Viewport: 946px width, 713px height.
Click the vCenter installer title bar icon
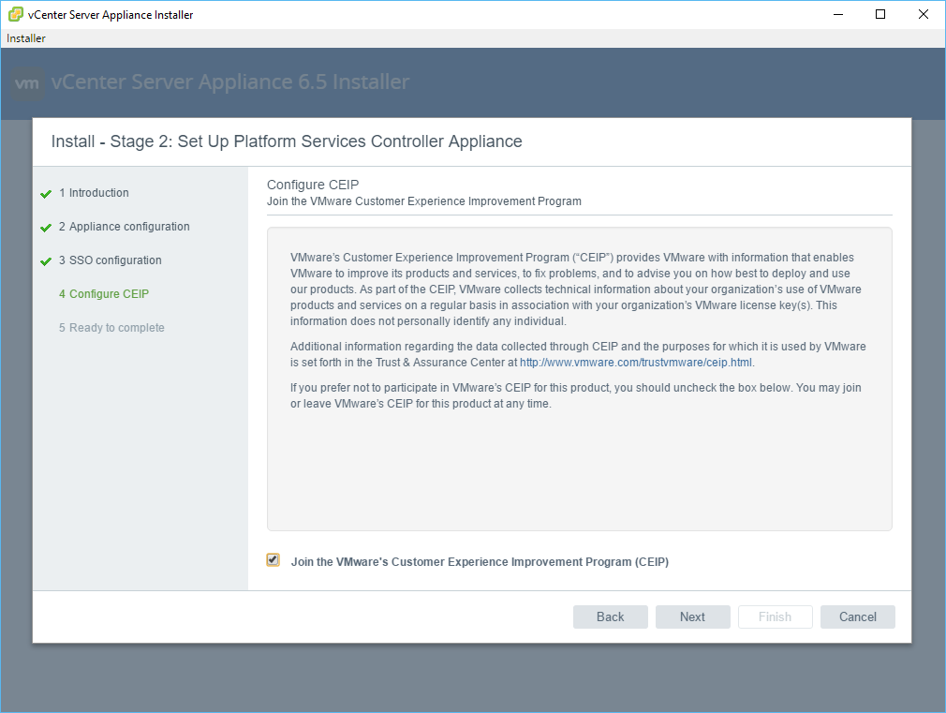tap(15, 15)
